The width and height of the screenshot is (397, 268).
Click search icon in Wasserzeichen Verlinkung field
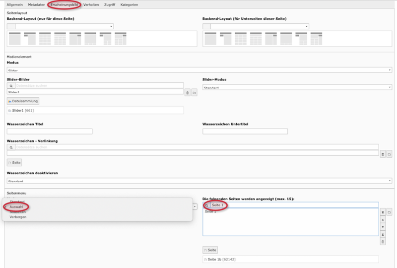pyautogui.click(x=11, y=147)
